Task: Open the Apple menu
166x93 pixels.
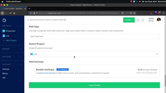Action: tap(2, 2)
